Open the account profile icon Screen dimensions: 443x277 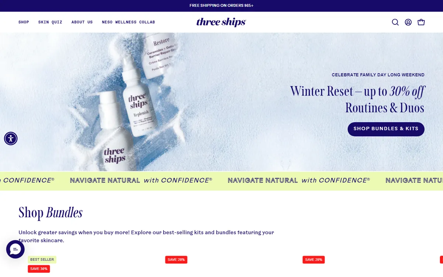click(x=408, y=22)
